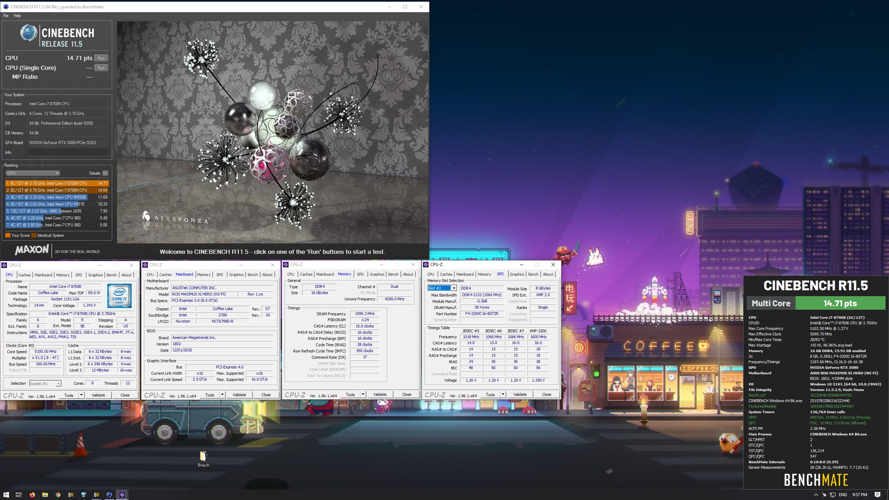This screenshot has width=889, height=500.
Task: Click the rendered benchmark image
Action: 273,132
